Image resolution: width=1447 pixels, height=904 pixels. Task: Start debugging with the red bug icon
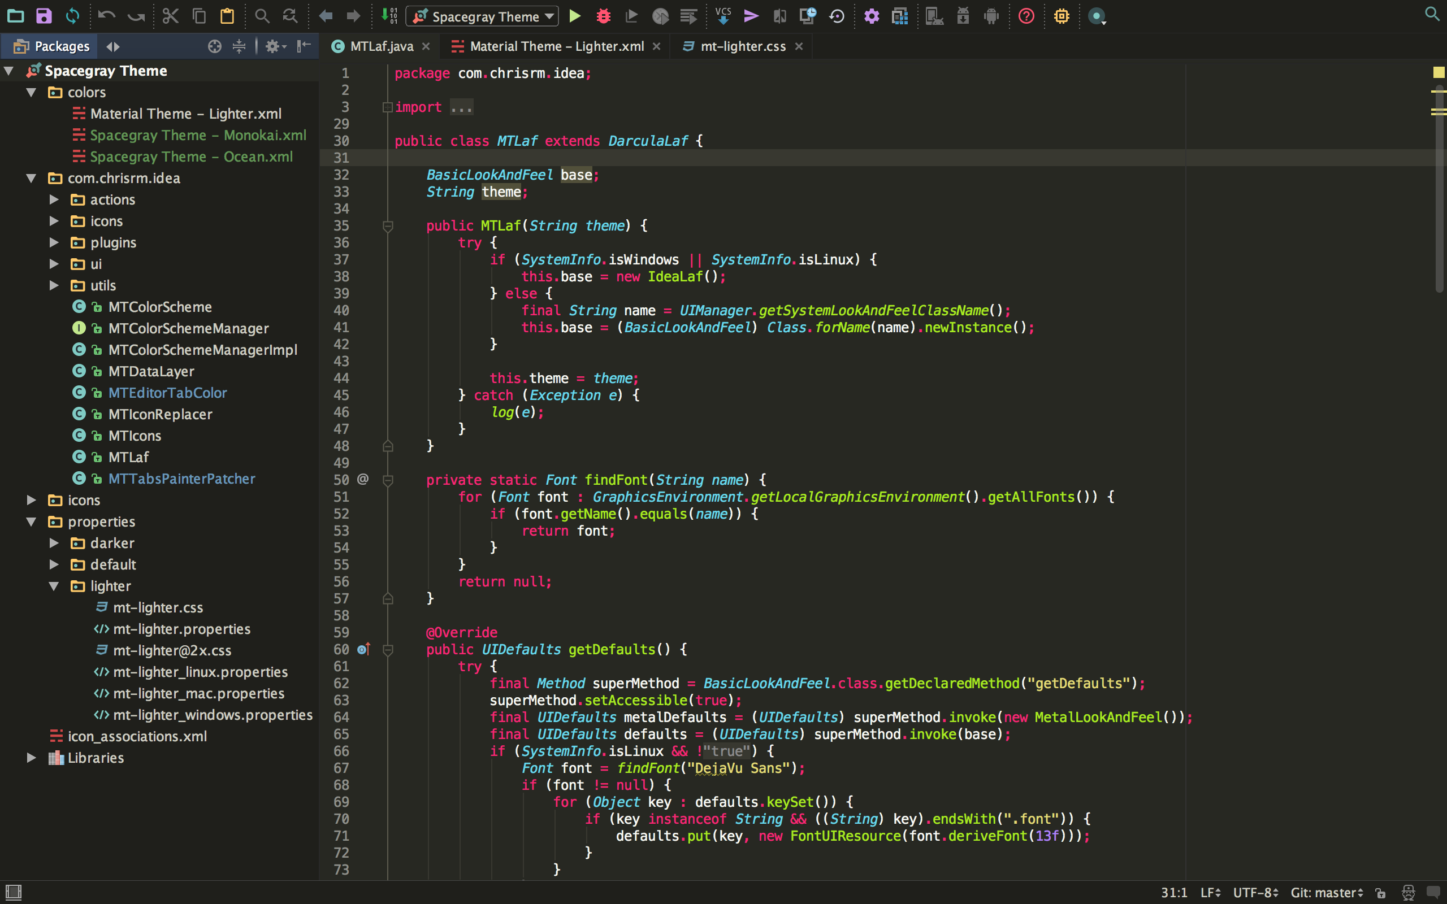pos(603,16)
